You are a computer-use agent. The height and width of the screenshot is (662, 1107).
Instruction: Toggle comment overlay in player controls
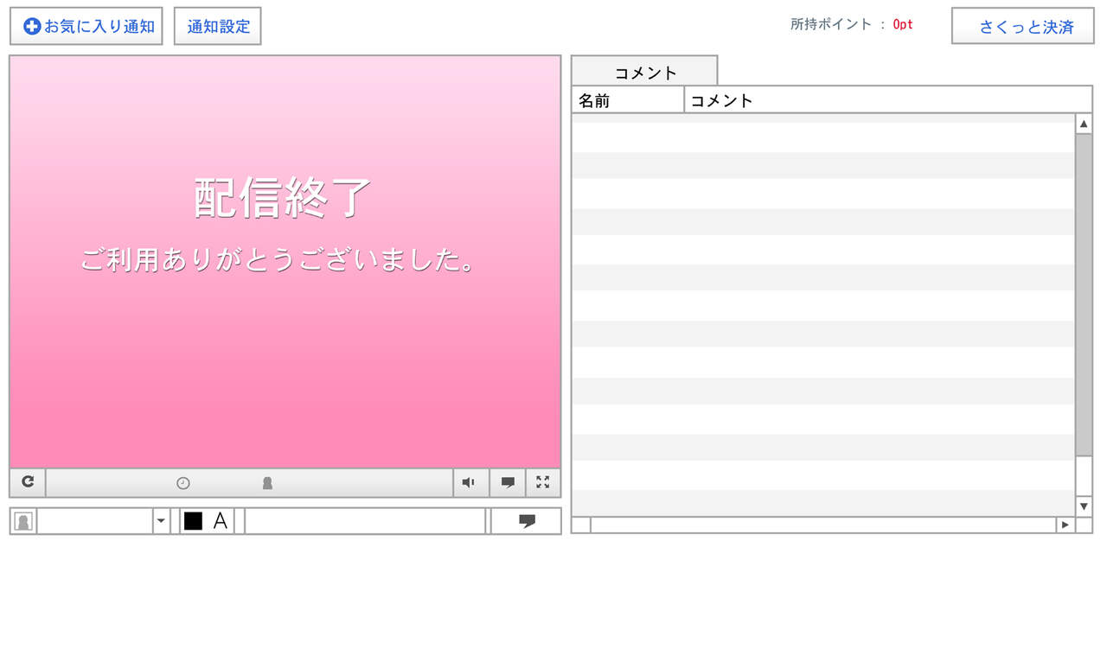click(508, 482)
